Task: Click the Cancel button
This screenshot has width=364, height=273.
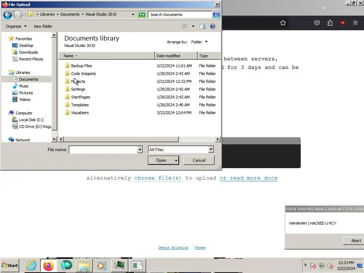Action: (199, 160)
